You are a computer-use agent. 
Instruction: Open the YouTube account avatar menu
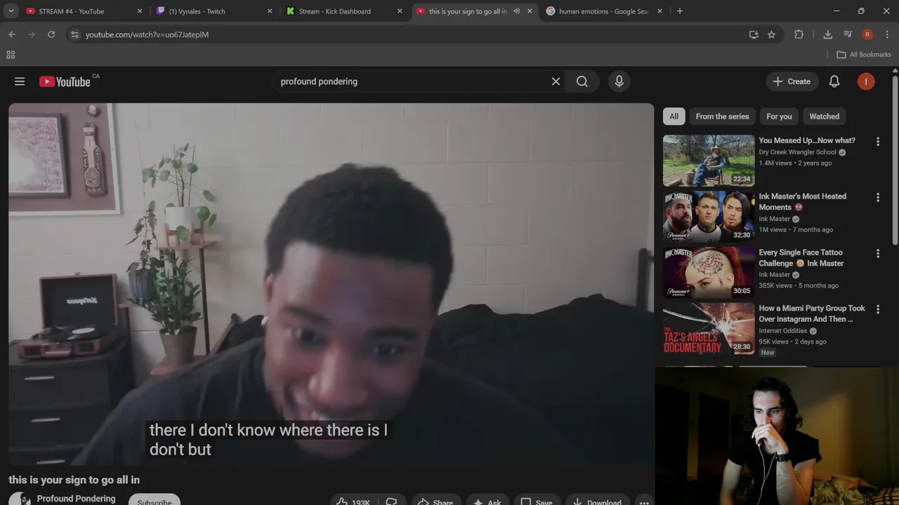tap(866, 81)
